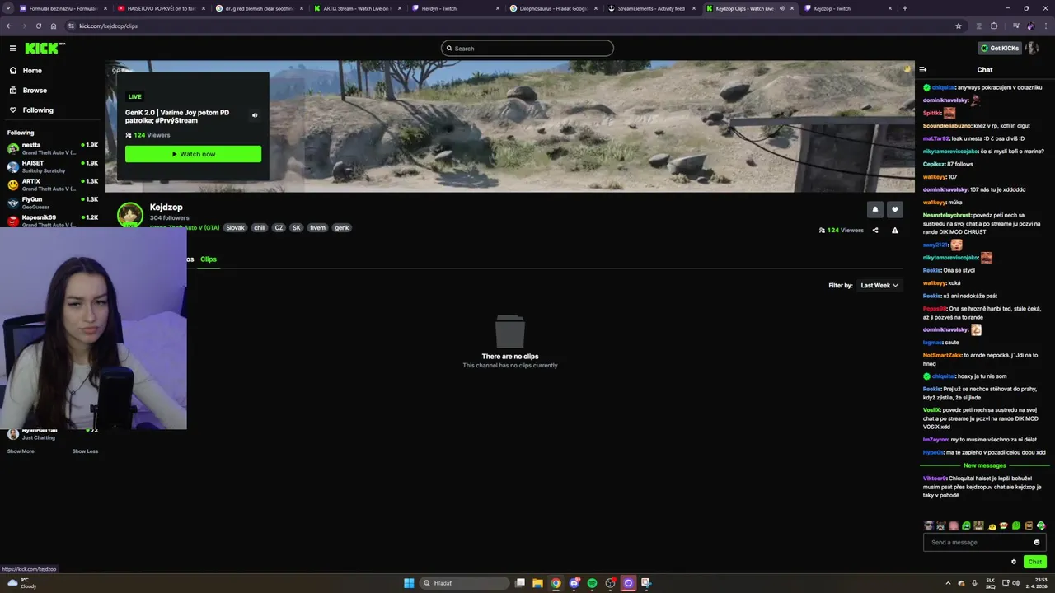Screen dimensions: 1055x593
Task: Switch to the Clips tab
Action: click(209, 259)
